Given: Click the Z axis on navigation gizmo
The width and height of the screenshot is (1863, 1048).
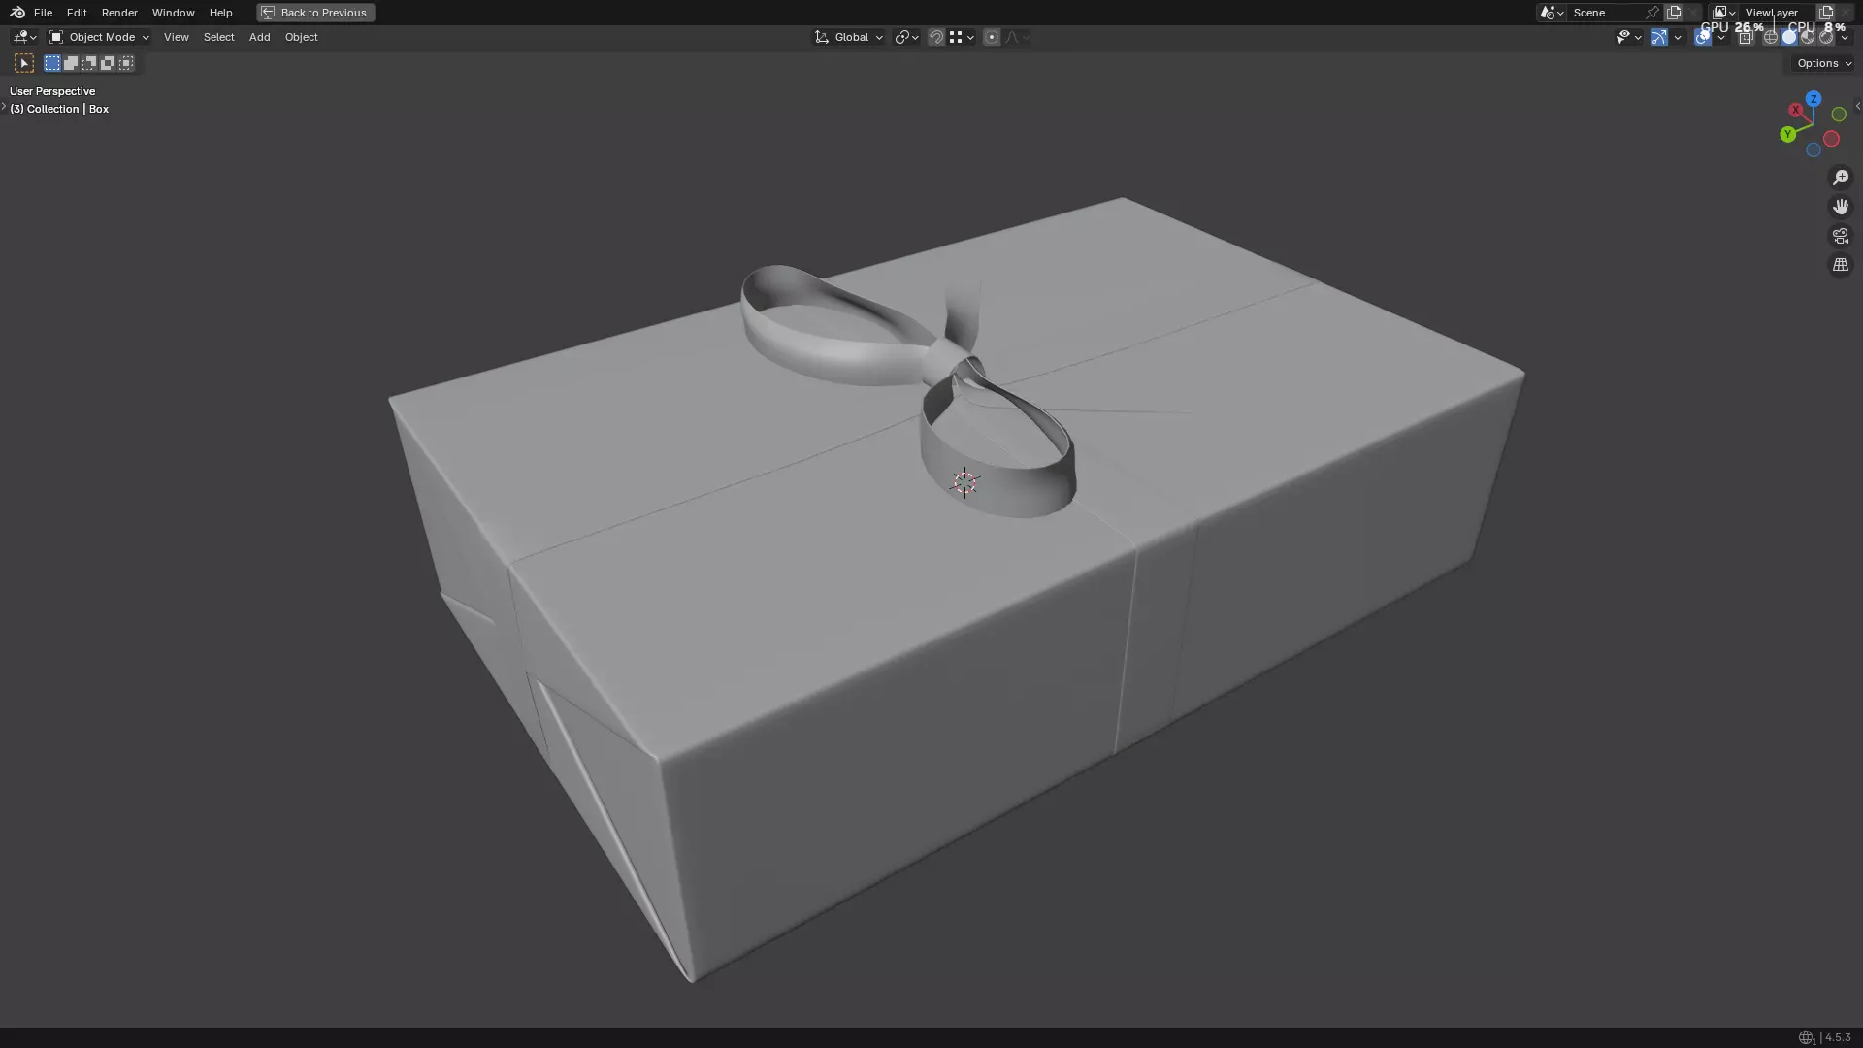Looking at the screenshot, I should [x=1813, y=99].
